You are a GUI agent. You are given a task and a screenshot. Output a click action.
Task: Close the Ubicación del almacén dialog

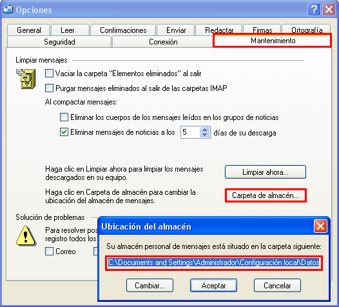(x=320, y=226)
